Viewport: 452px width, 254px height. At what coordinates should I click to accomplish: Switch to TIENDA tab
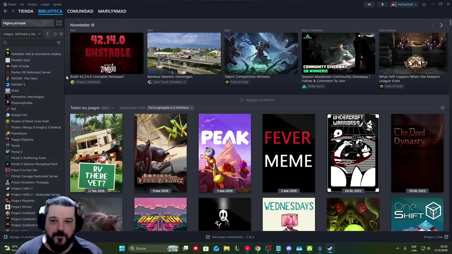coord(26,11)
